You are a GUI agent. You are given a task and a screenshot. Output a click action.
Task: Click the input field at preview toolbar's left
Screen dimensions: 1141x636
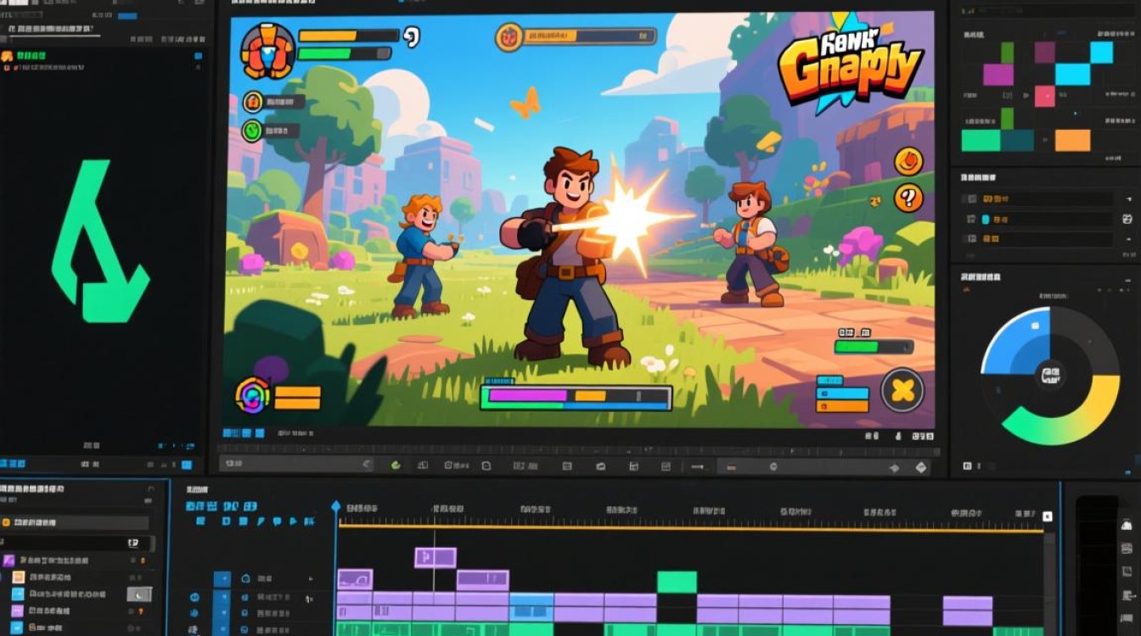point(297,465)
